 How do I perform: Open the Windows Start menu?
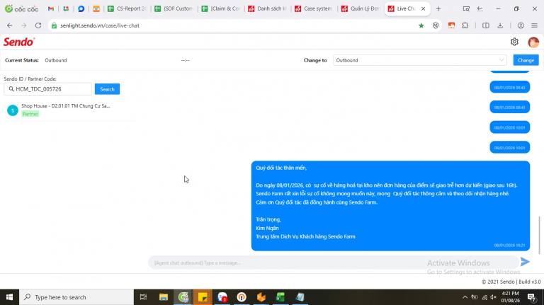(9, 297)
